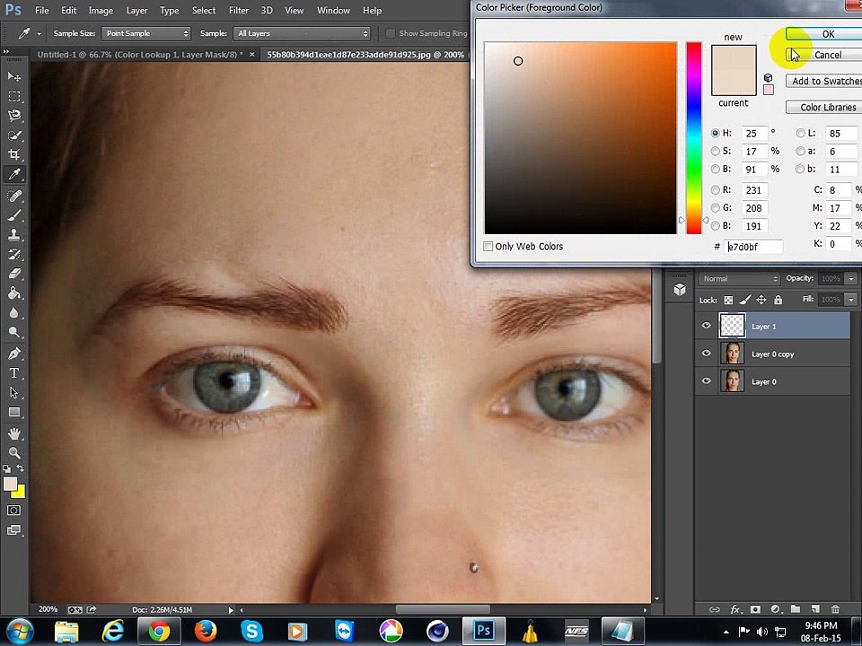This screenshot has height=646, width=862.
Task: Select the Zoom tool in toolbar
Action: pos(14,452)
